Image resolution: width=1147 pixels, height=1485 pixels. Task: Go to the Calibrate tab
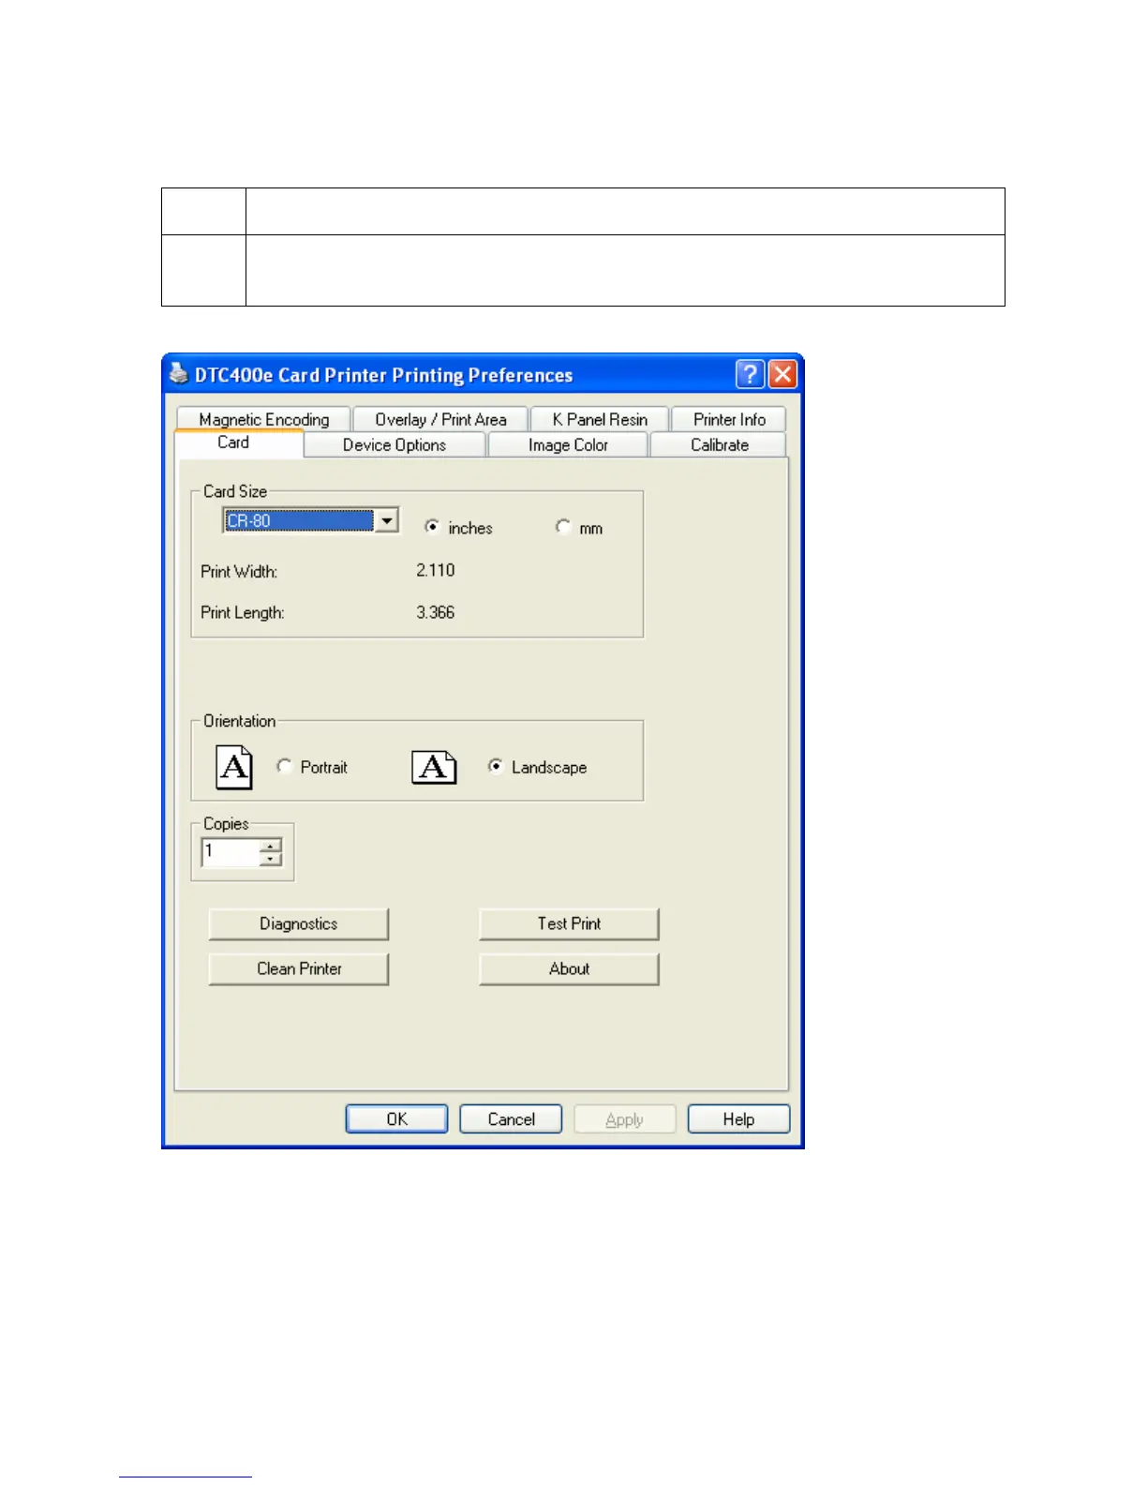719,444
